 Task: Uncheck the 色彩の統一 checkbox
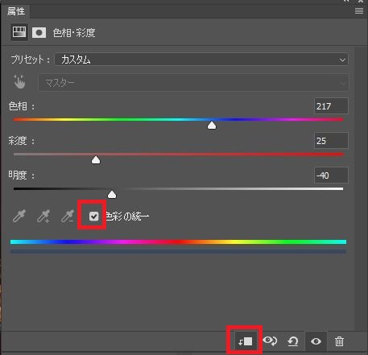[94, 216]
